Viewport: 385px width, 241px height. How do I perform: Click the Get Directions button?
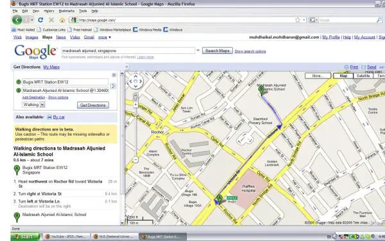[93, 105]
